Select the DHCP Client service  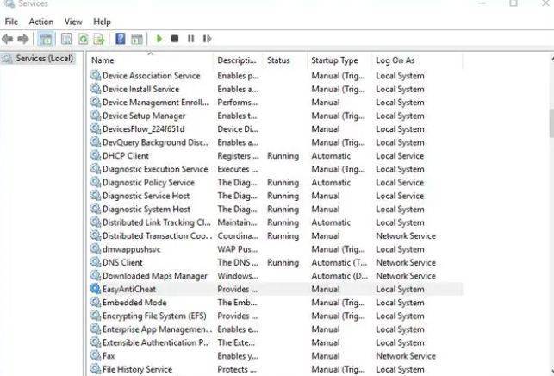click(126, 156)
